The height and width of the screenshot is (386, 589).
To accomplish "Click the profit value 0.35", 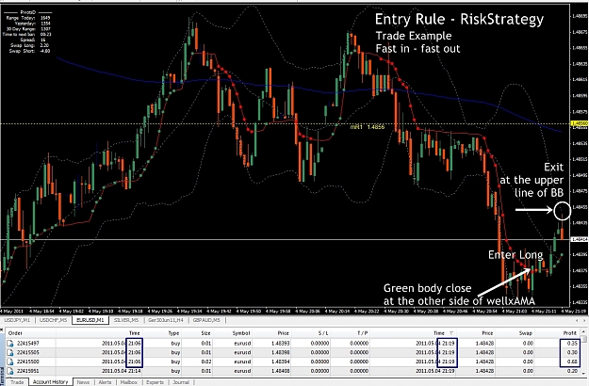I will (572, 344).
